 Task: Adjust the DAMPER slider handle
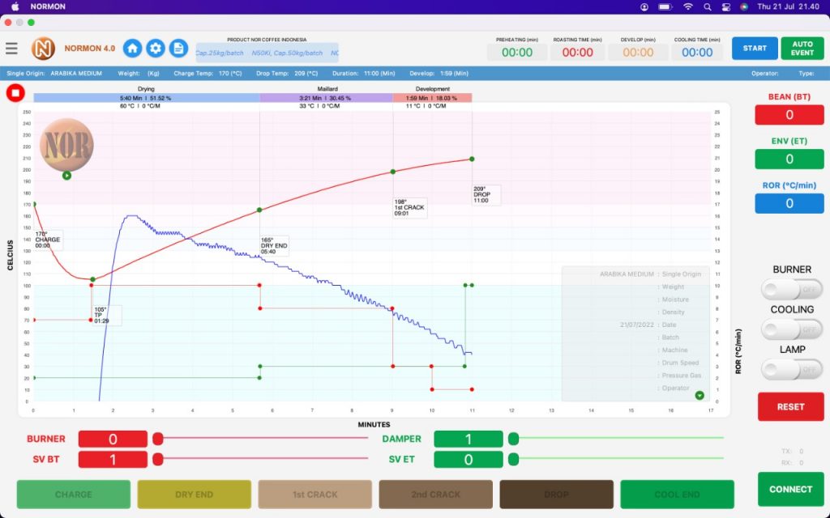coord(513,438)
